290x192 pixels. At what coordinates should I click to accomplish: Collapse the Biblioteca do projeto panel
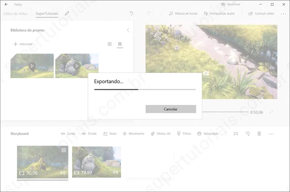128,30
